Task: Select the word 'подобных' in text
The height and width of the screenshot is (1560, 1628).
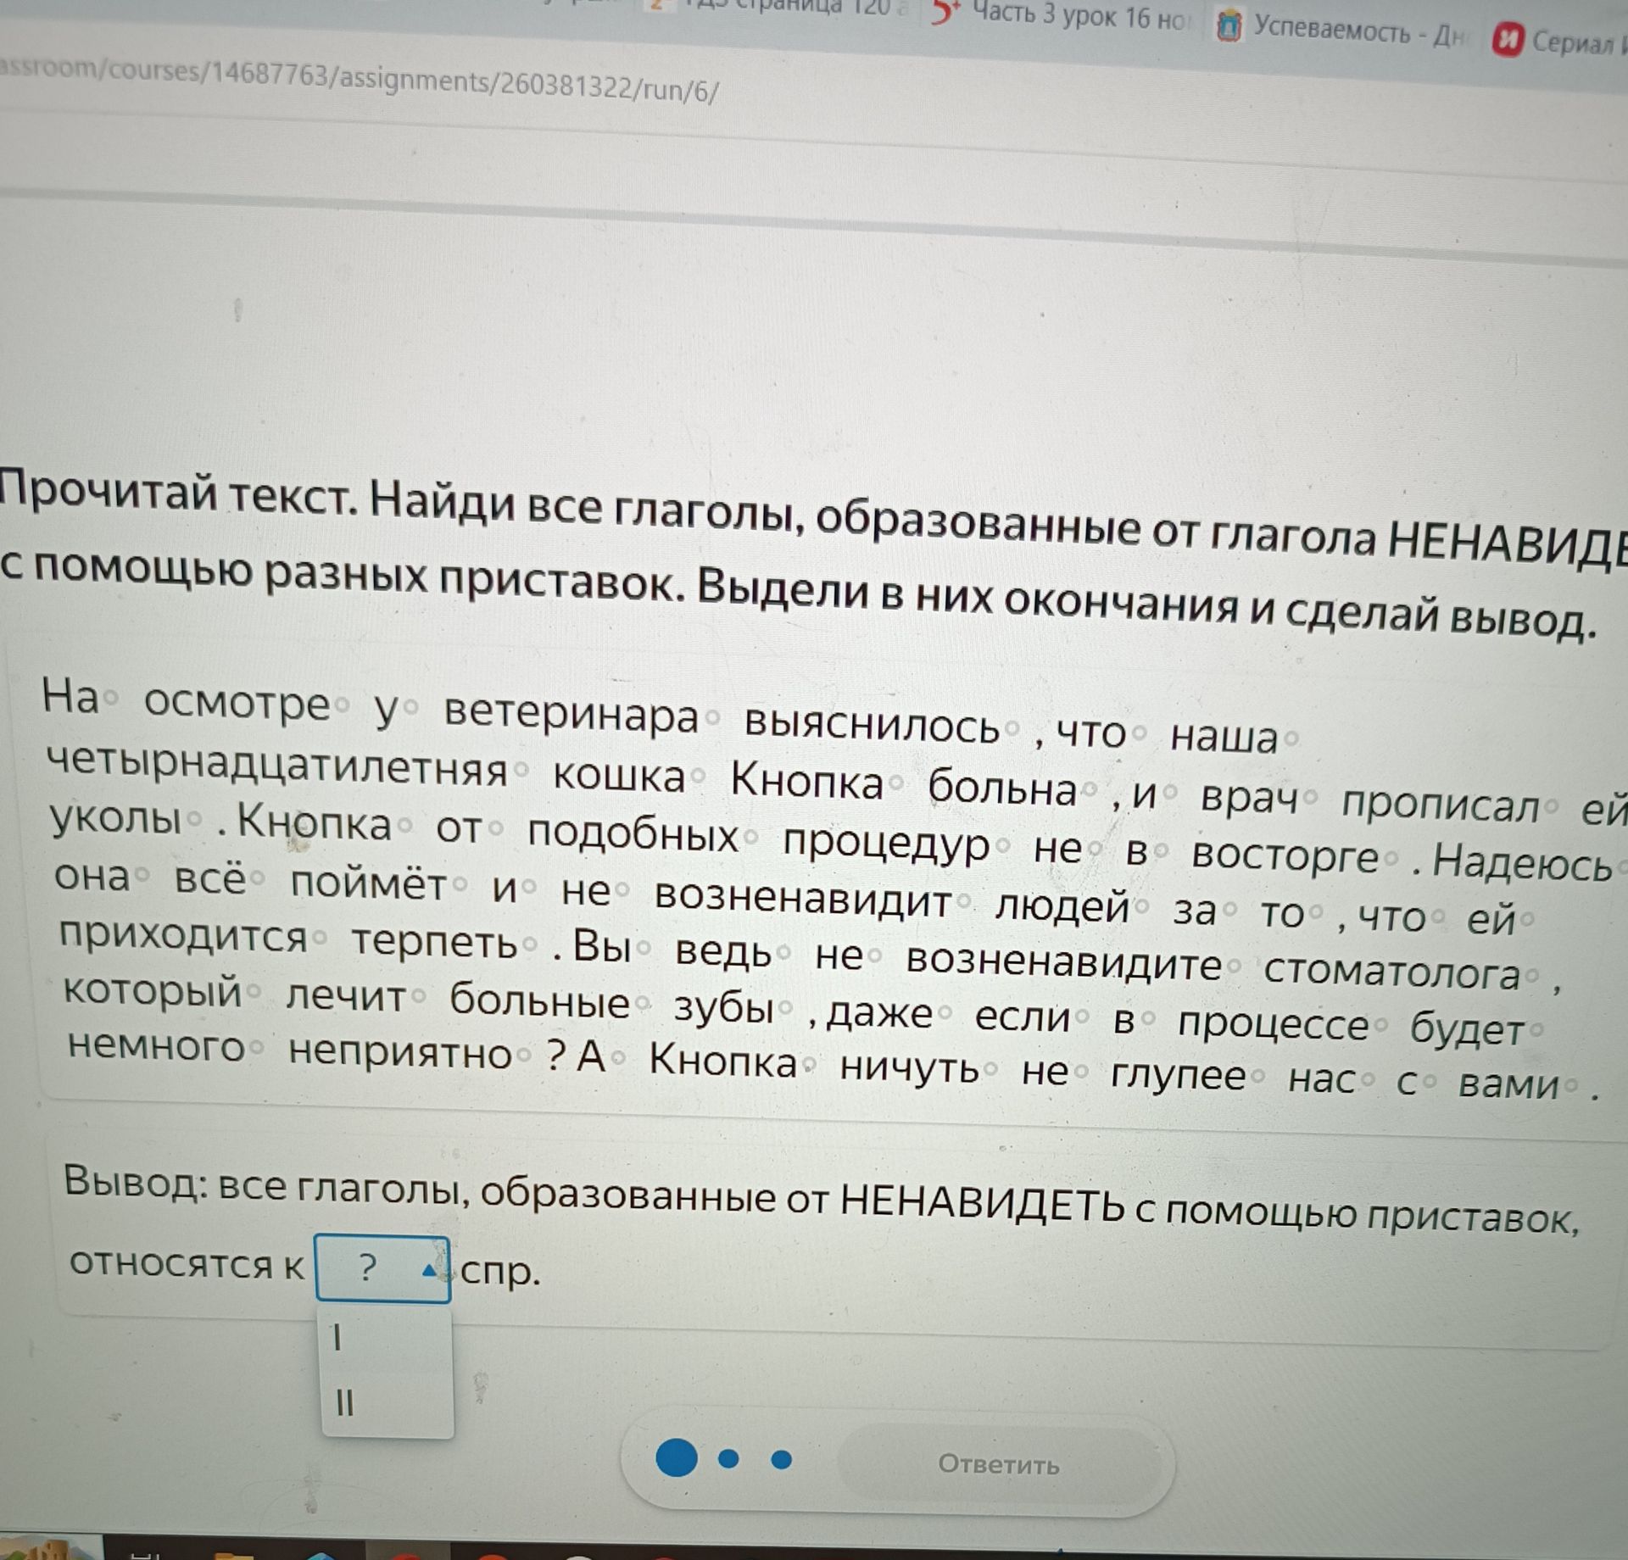Action: tap(633, 834)
